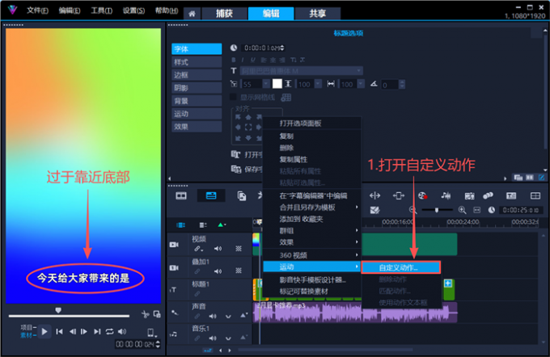Open the color recording tool icon
Screen dimensions: 550x357
[422, 195]
